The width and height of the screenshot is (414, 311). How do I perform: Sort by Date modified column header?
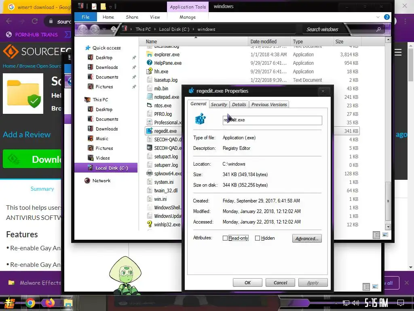coord(269,42)
